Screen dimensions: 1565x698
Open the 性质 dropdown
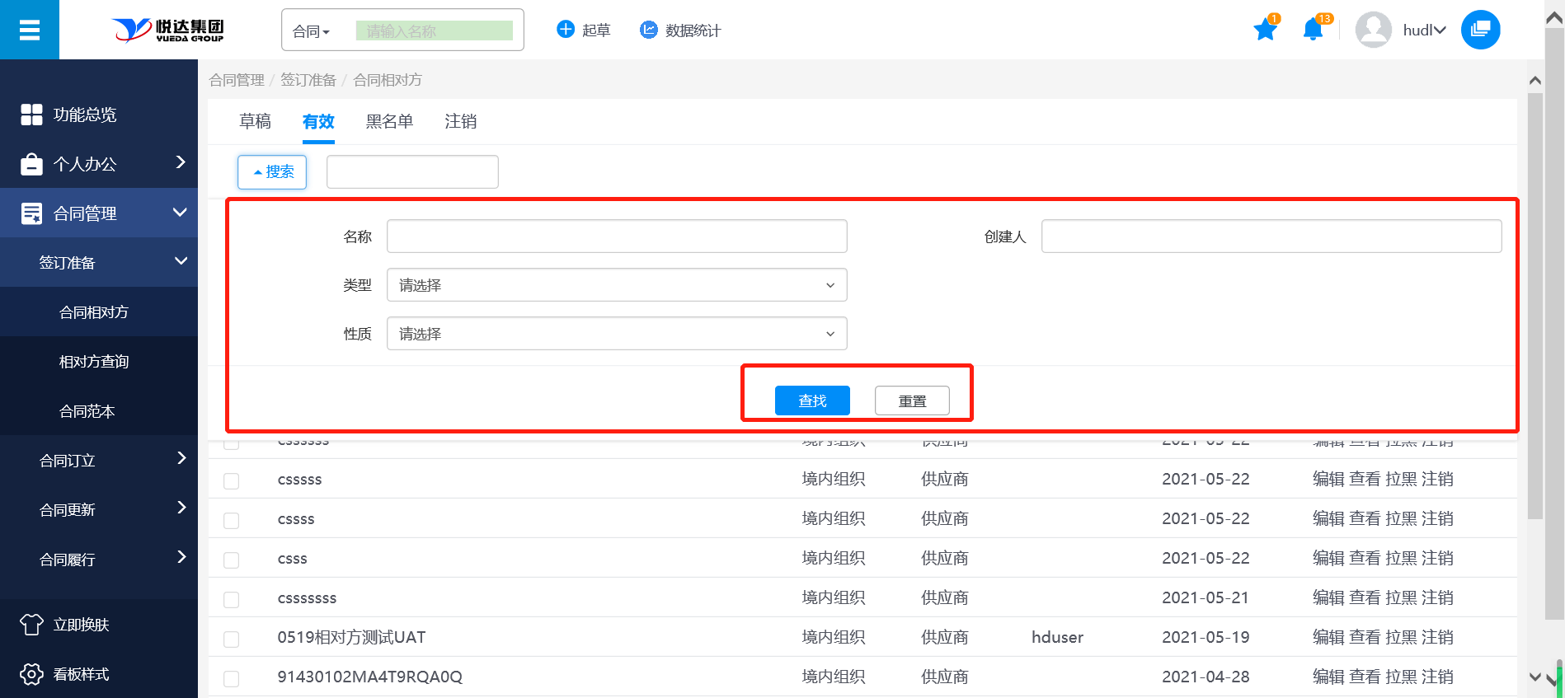[616, 334]
